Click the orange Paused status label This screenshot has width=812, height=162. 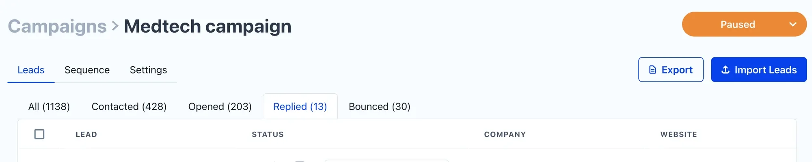[x=737, y=25]
